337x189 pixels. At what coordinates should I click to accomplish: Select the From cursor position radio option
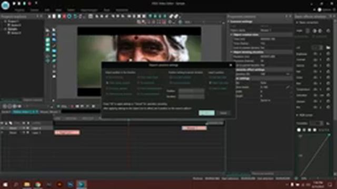(x=118, y=83)
